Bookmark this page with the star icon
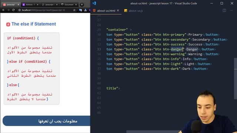Screen dimensions: 237x133 [74, 10]
